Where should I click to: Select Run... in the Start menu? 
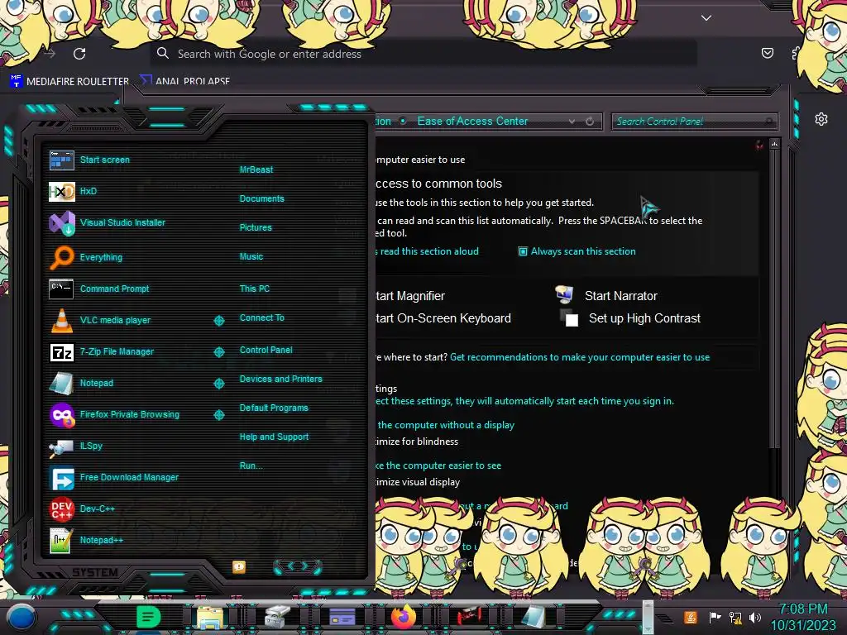point(251,466)
